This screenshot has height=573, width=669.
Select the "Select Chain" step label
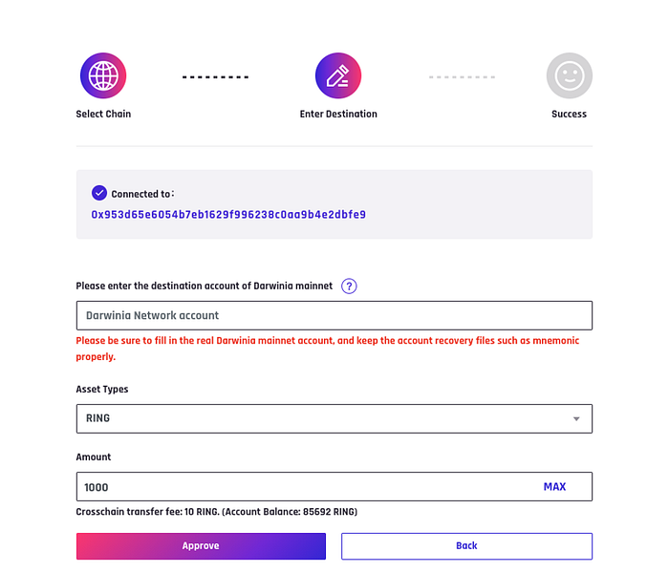(103, 114)
